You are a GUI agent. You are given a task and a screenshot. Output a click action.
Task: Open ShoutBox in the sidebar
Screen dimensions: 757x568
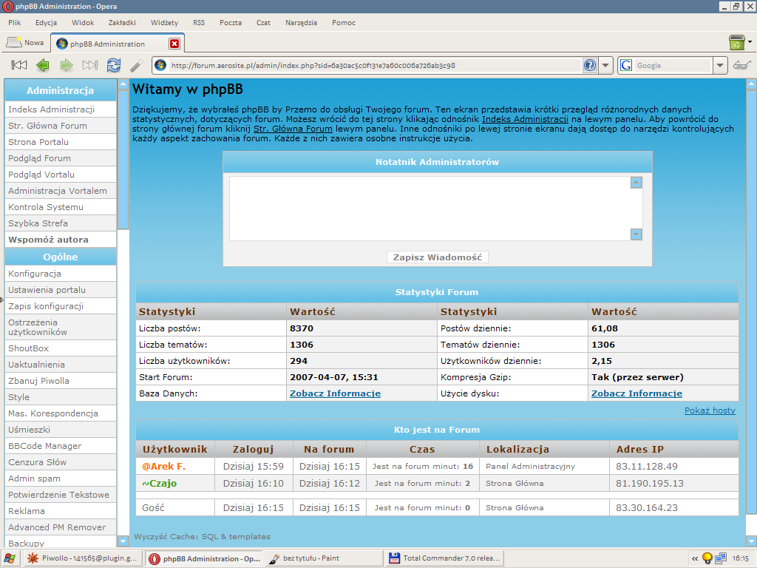[61, 348]
